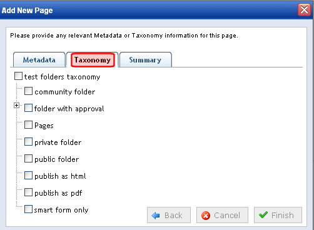Check the test folders taxonomy checkbox
The image size is (314, 230).
coord(18,76)
